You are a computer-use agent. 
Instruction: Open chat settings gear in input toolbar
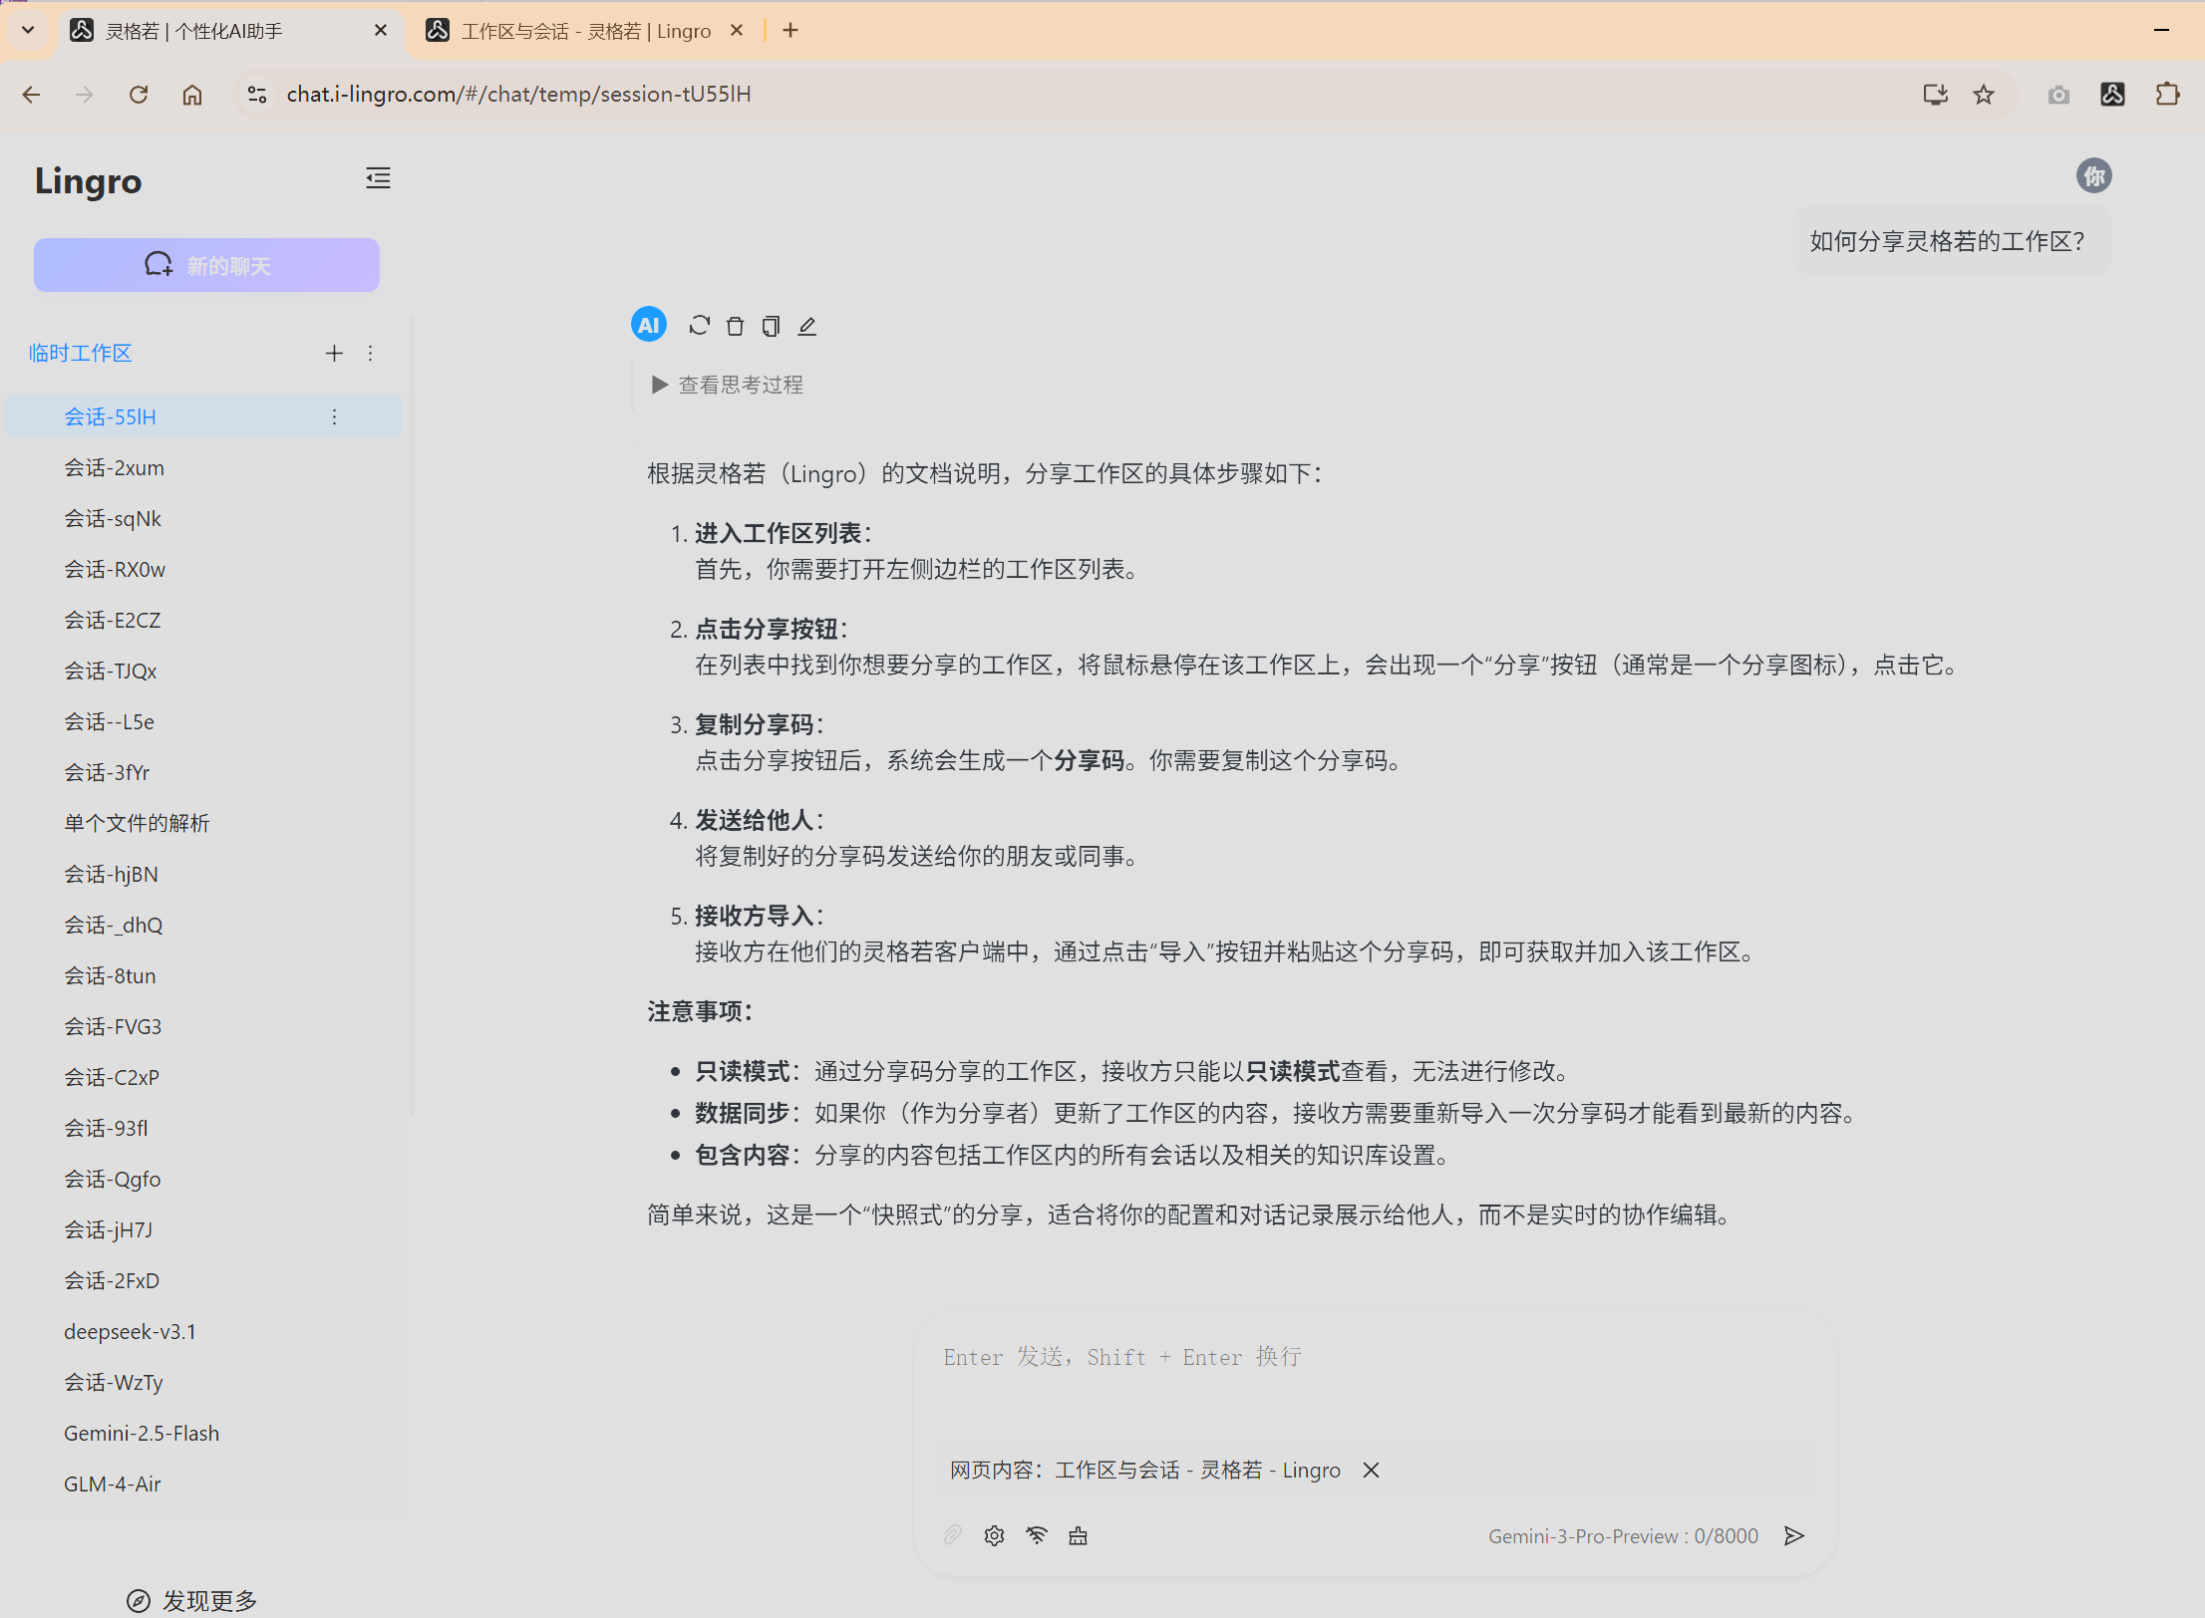coord(994,1535)
